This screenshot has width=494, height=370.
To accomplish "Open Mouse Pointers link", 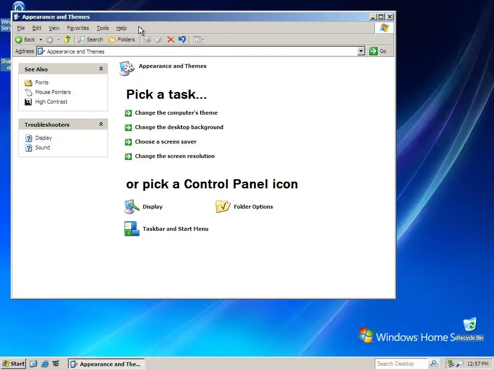I will pos(53,92).
